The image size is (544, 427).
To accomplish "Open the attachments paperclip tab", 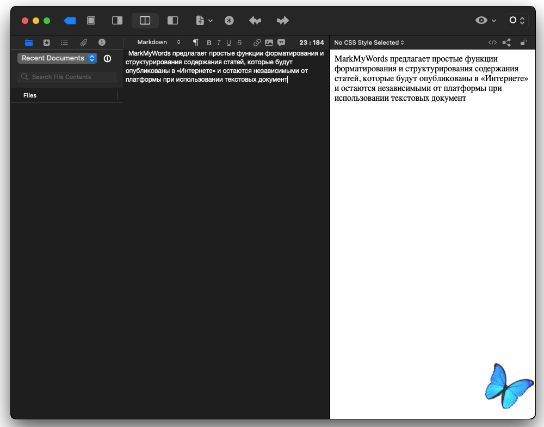I will [x=84, y=42].
